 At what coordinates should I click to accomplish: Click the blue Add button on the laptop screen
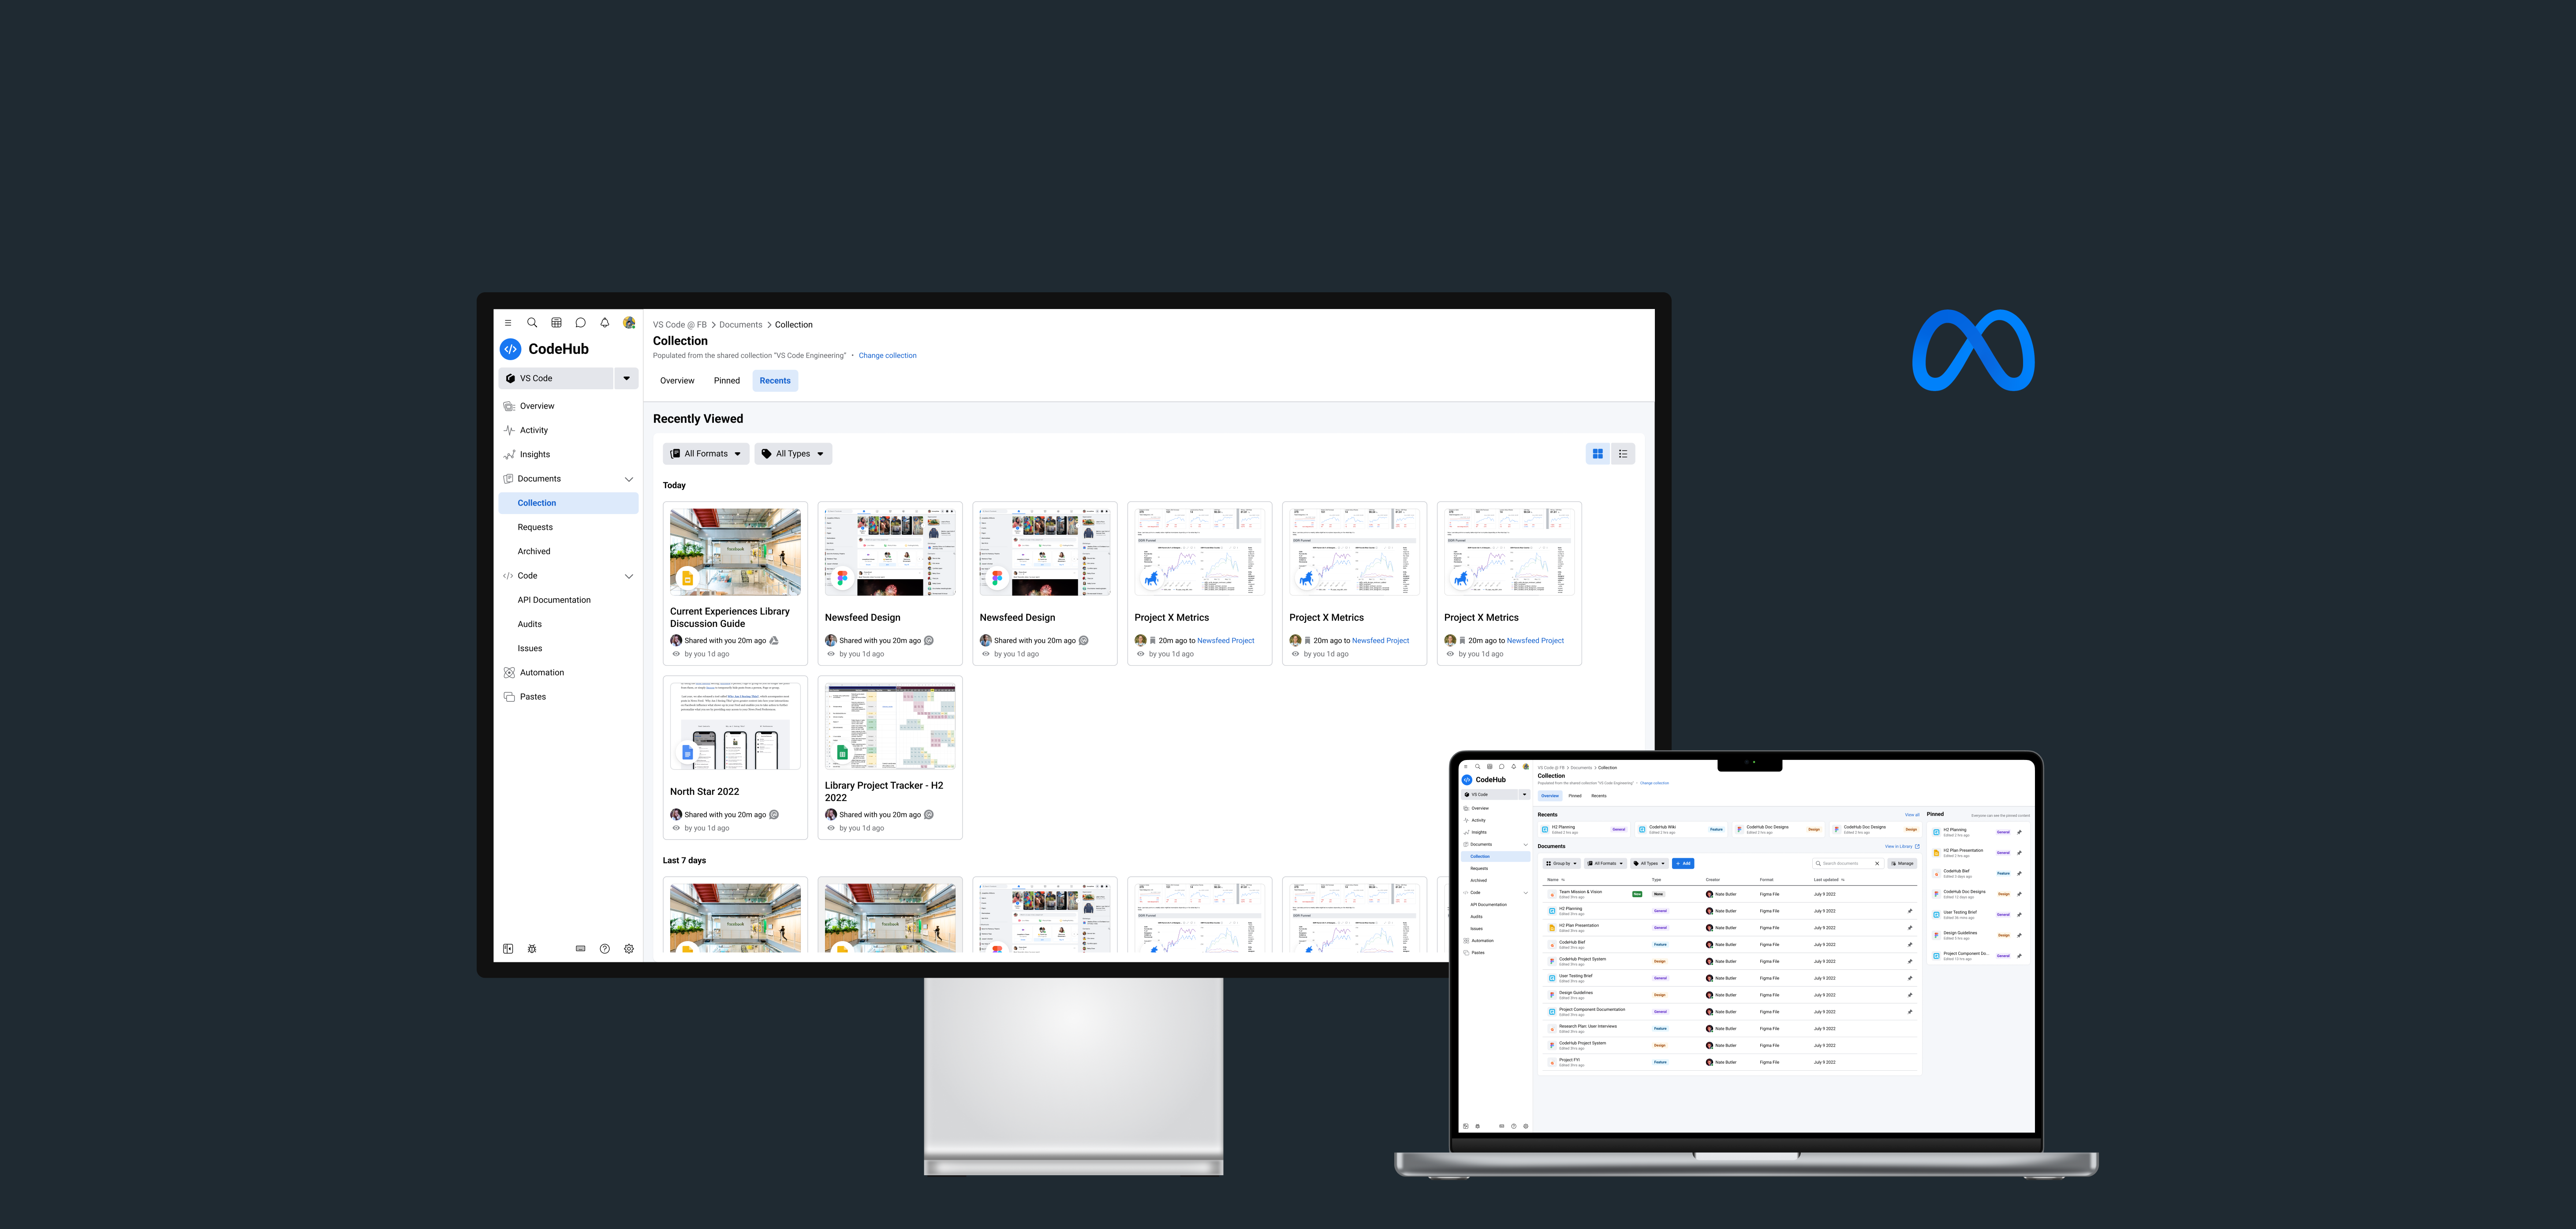point(1683,863)
